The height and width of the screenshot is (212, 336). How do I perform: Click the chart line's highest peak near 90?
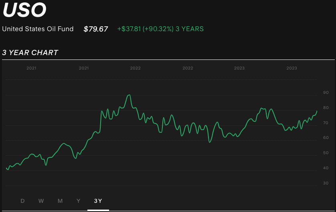click(x=129, y=95)
